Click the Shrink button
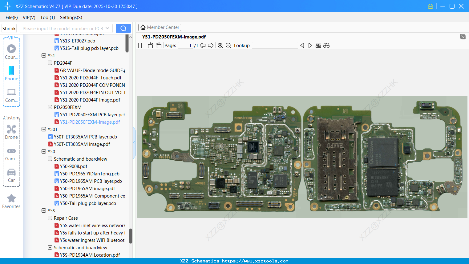This screenshot has height=264, width=469. (9, 28)
